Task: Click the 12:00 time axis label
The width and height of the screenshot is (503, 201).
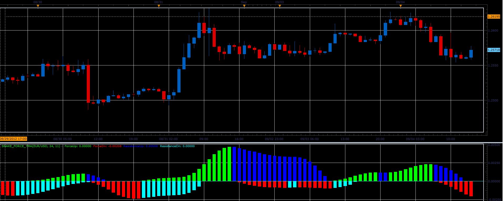Action: 98,139
